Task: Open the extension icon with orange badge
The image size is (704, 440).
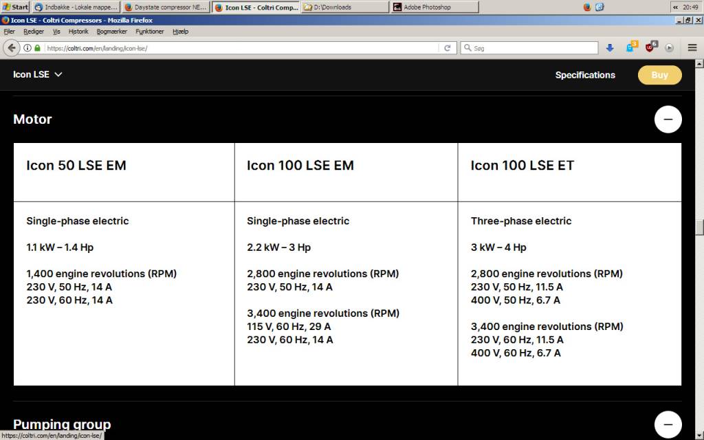Action: (631, 47)
